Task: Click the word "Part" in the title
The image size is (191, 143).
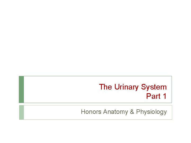Action: point(153,96)
